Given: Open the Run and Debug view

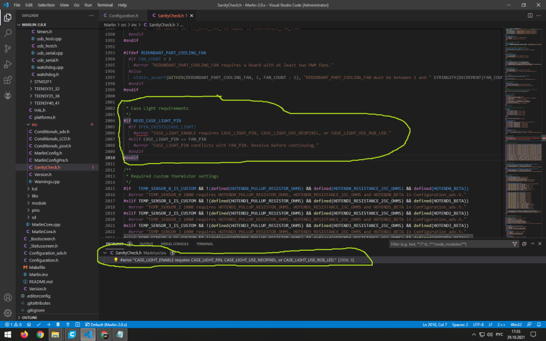Looking at the screenshot, I should [x=8, y=65].
